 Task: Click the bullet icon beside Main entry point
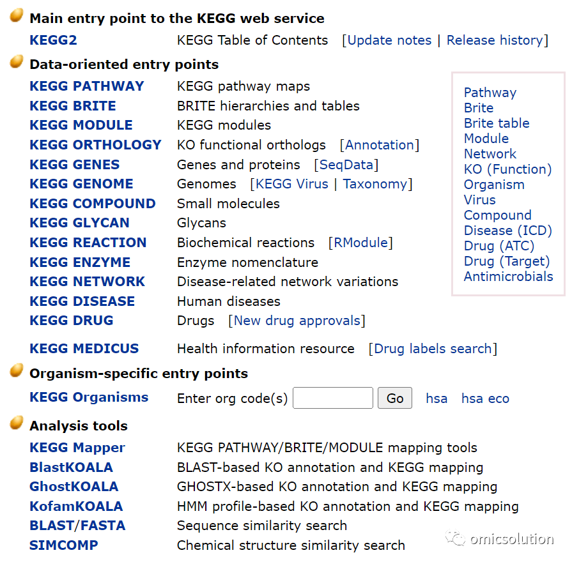click(x=17, y=15)
